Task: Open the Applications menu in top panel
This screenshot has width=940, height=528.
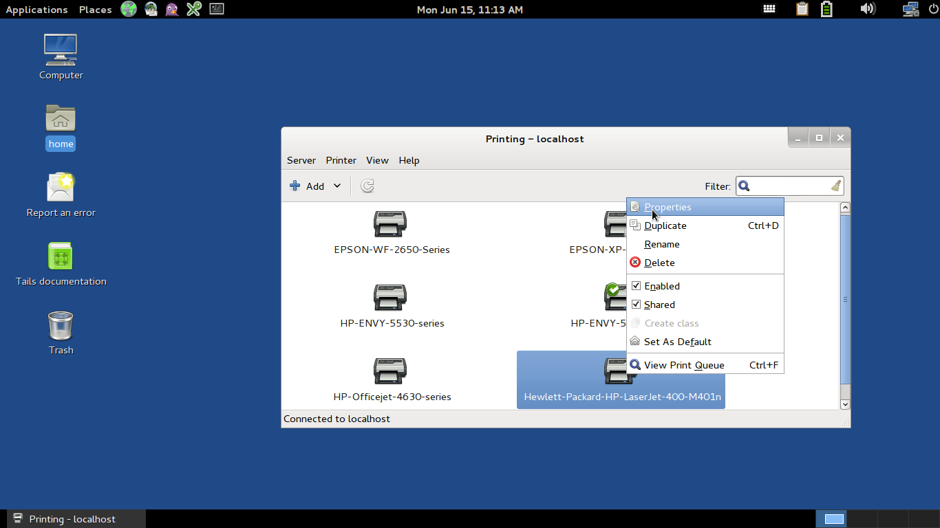Action: 36,10
